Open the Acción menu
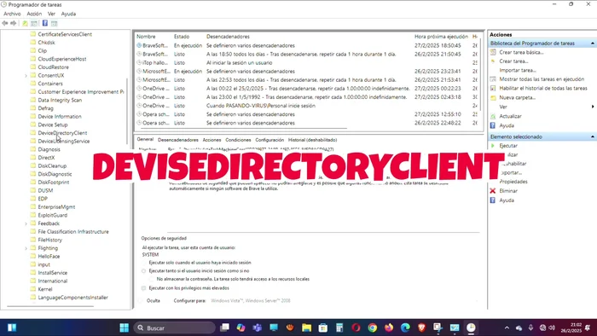The height and width of the screenshot is (336, 597). 34,14
